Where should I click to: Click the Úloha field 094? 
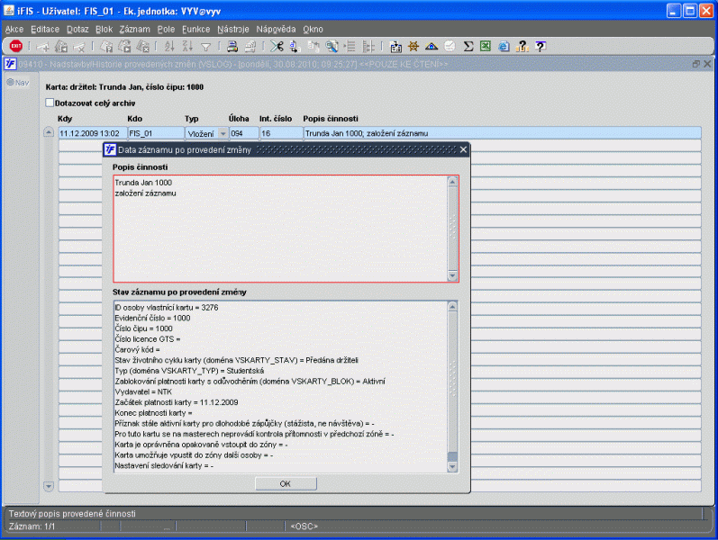coord(243,133)
